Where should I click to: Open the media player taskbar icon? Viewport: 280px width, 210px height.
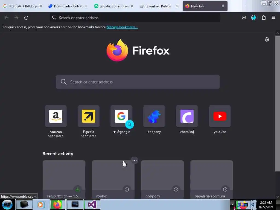[41, 205]
